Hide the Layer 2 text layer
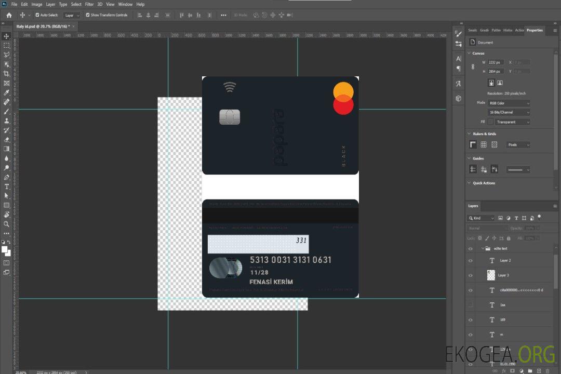 (471, 261)
